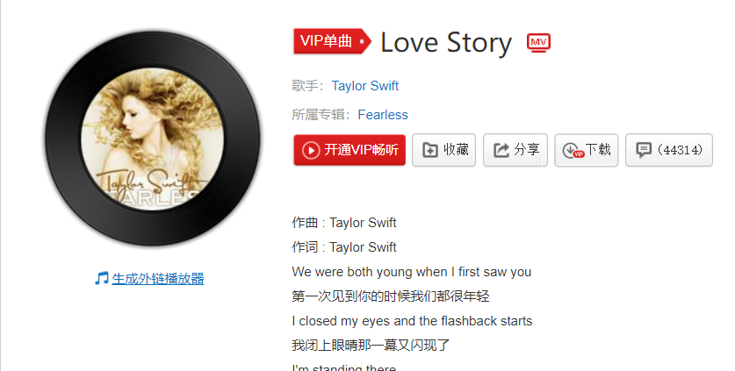Image resolution: width=735 pixels, height=371 pixels.
Task: Click the 下载 button text
Action: coord(598,150)
